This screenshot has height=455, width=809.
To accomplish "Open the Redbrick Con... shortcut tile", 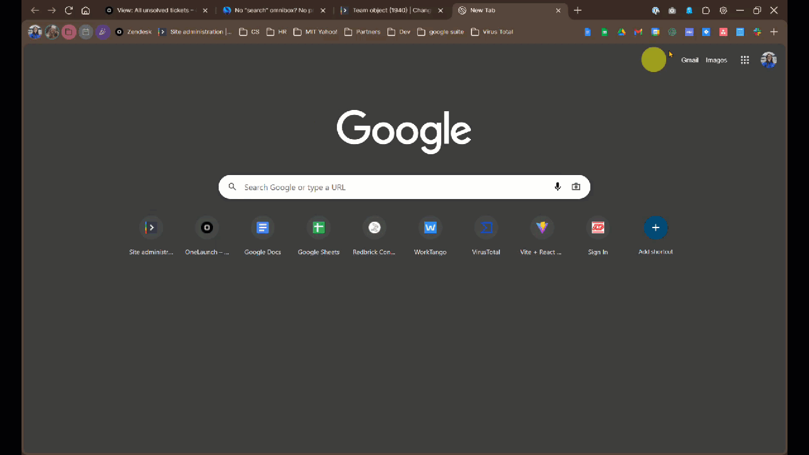I will point(374,236).
